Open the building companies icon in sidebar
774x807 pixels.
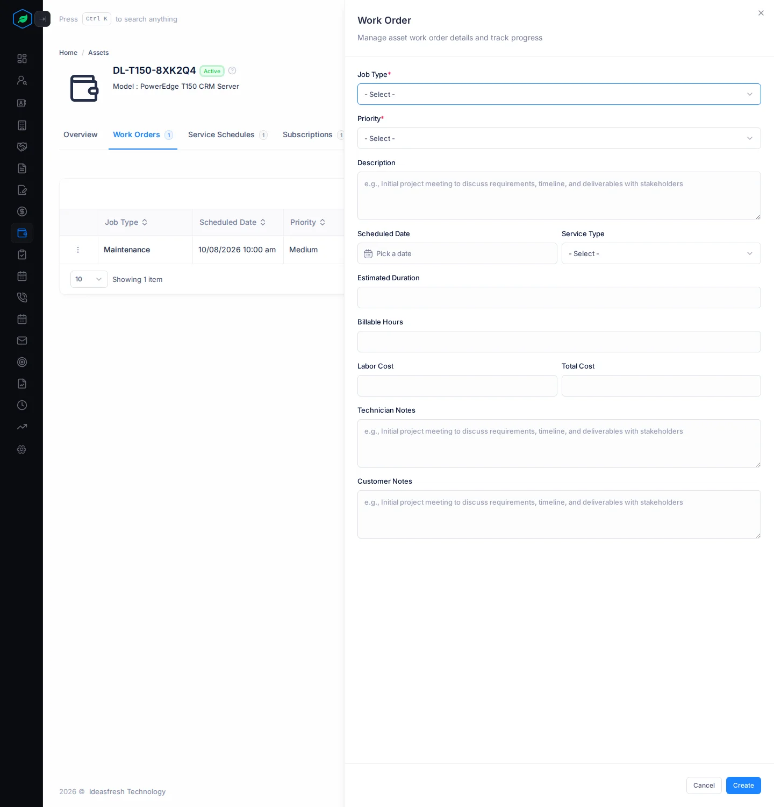tap(22, 125)
